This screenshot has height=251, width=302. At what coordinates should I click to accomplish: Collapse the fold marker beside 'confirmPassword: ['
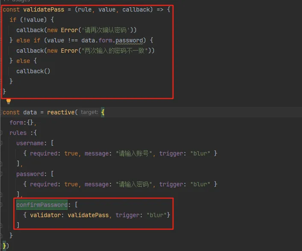(x=1, y=205)
